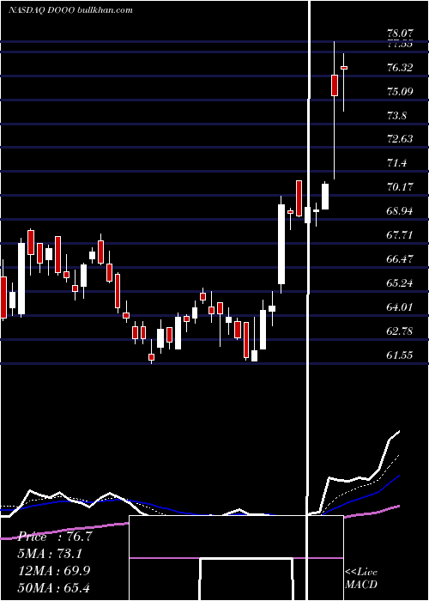Click the latest small red candlestick near 76.7

[343, 68]
